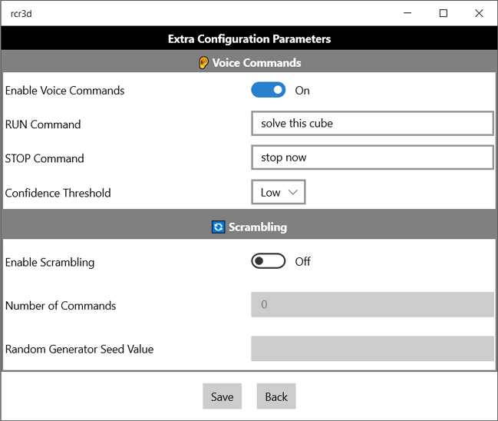Maximize the rcr3d window
Screen dimensions: 498x421
444,13
